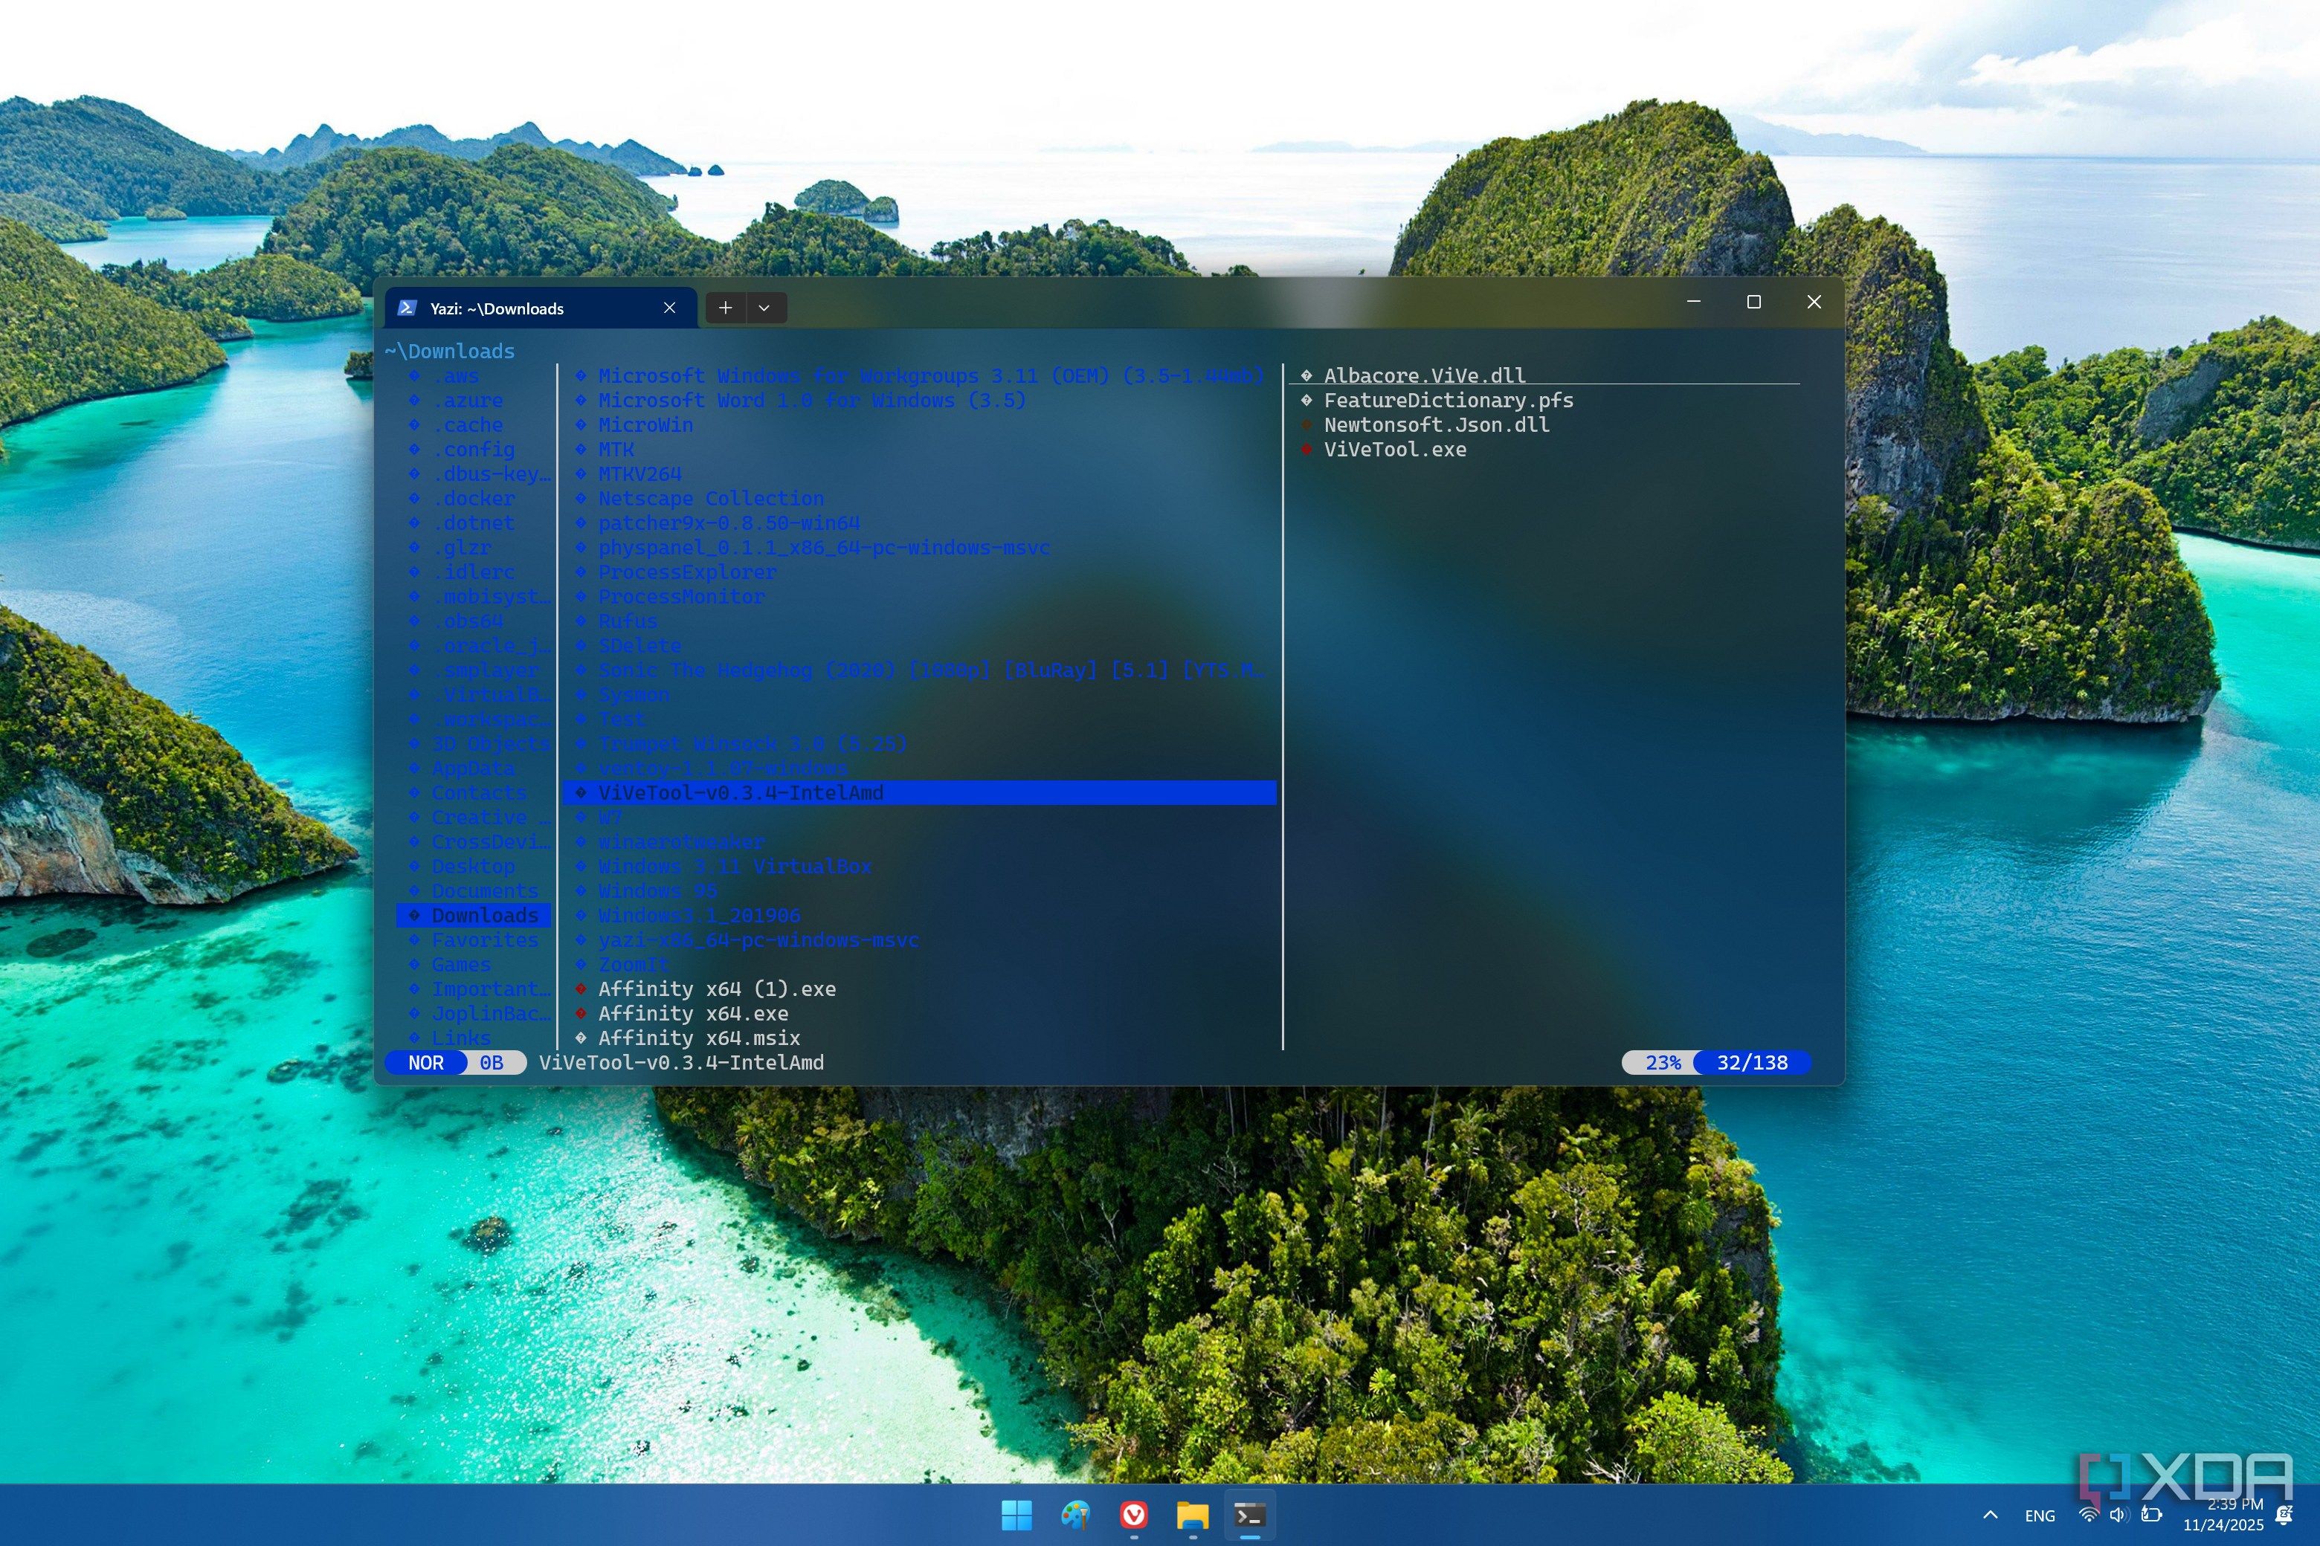Open the colorful Copilot taskbar icon

tap(1075, 1516)
